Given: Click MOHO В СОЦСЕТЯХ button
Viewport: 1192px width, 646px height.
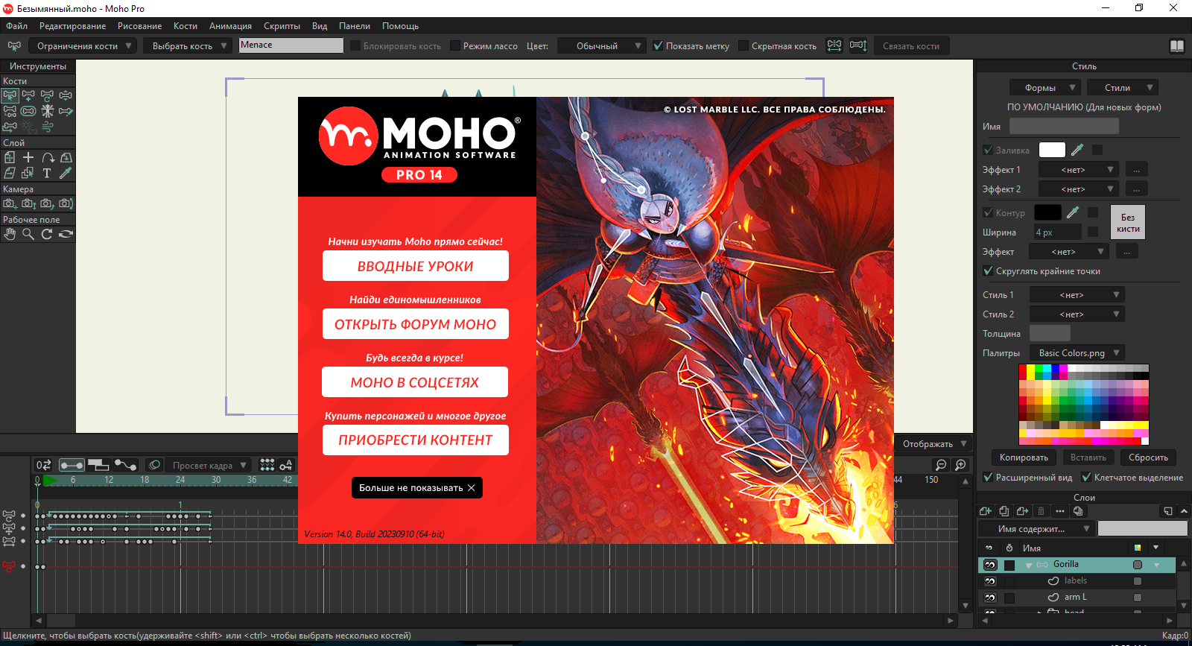Looking at the screenshot, I should tap(415, 382).
